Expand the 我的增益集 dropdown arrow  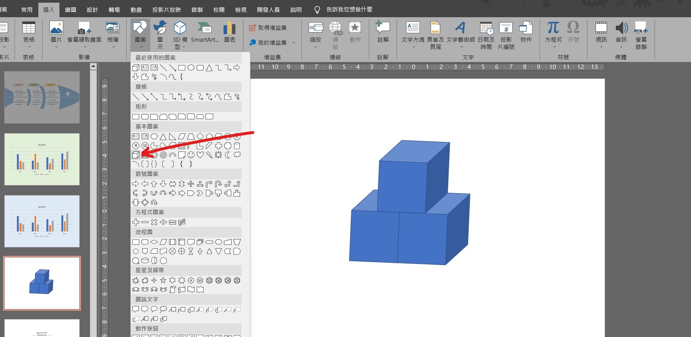[294, 43]
